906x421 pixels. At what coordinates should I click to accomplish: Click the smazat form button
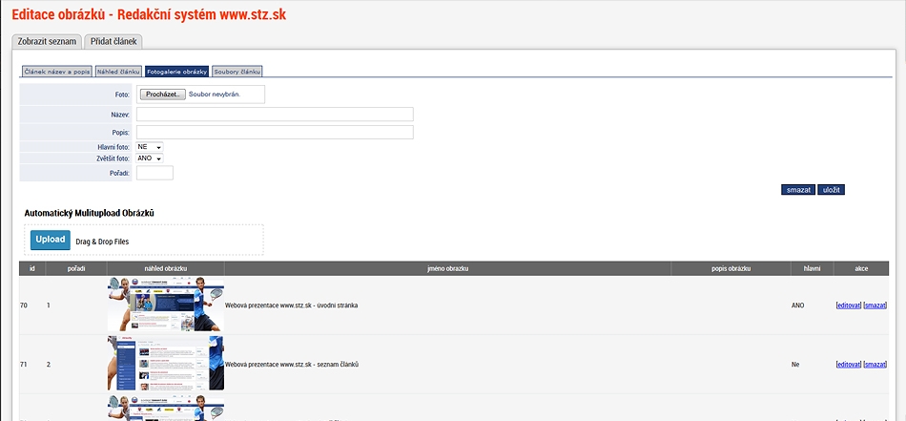click(798, 190)
